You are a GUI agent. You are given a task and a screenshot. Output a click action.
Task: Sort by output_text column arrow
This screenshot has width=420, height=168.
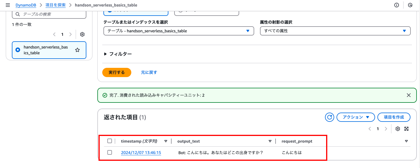click(270, 141)
